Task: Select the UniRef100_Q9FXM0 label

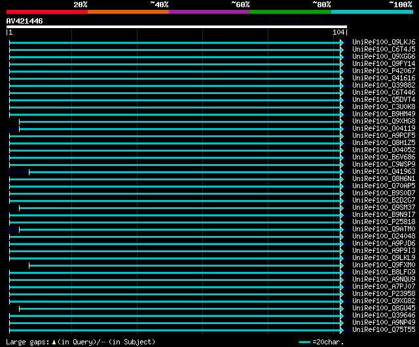Action: pyautogui.click(x=384, y=265)
